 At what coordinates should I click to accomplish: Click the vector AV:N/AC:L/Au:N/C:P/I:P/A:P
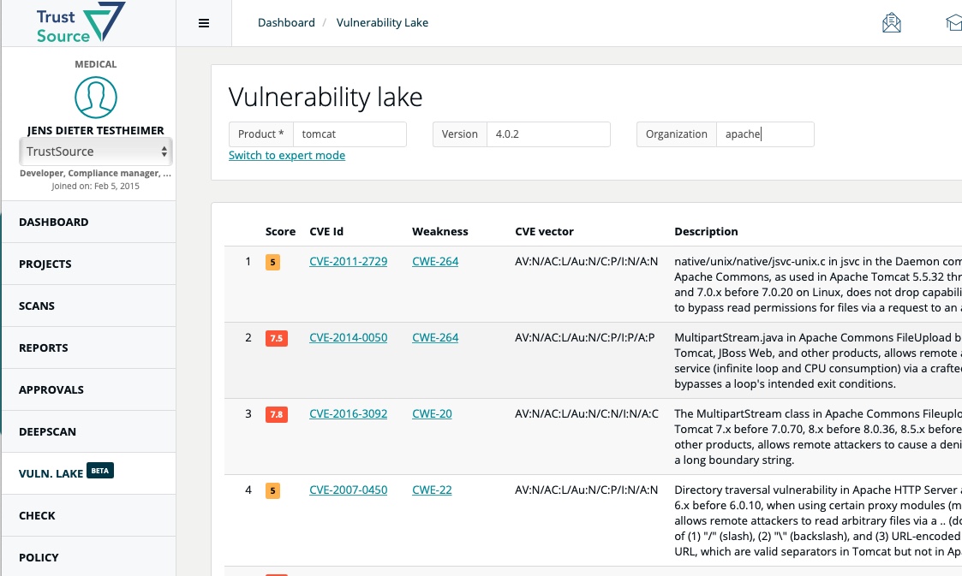(585, 337)
